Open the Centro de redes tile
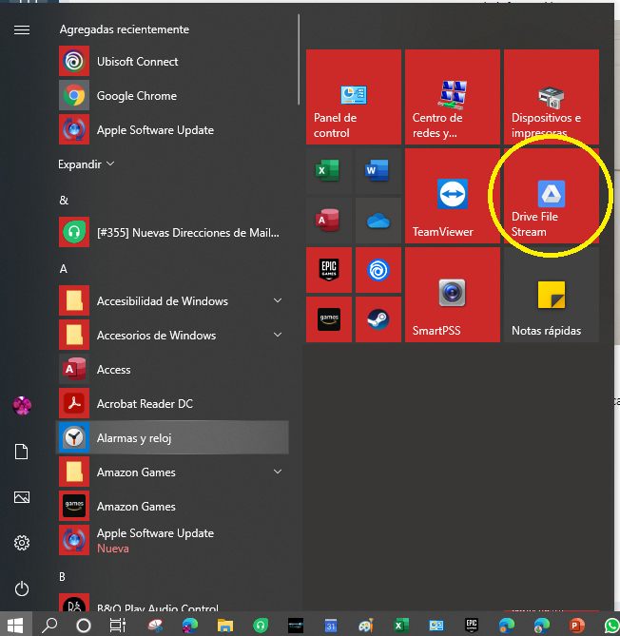This screenshot has height=636, width=620. pyautogui.click(x=453, y=97)
